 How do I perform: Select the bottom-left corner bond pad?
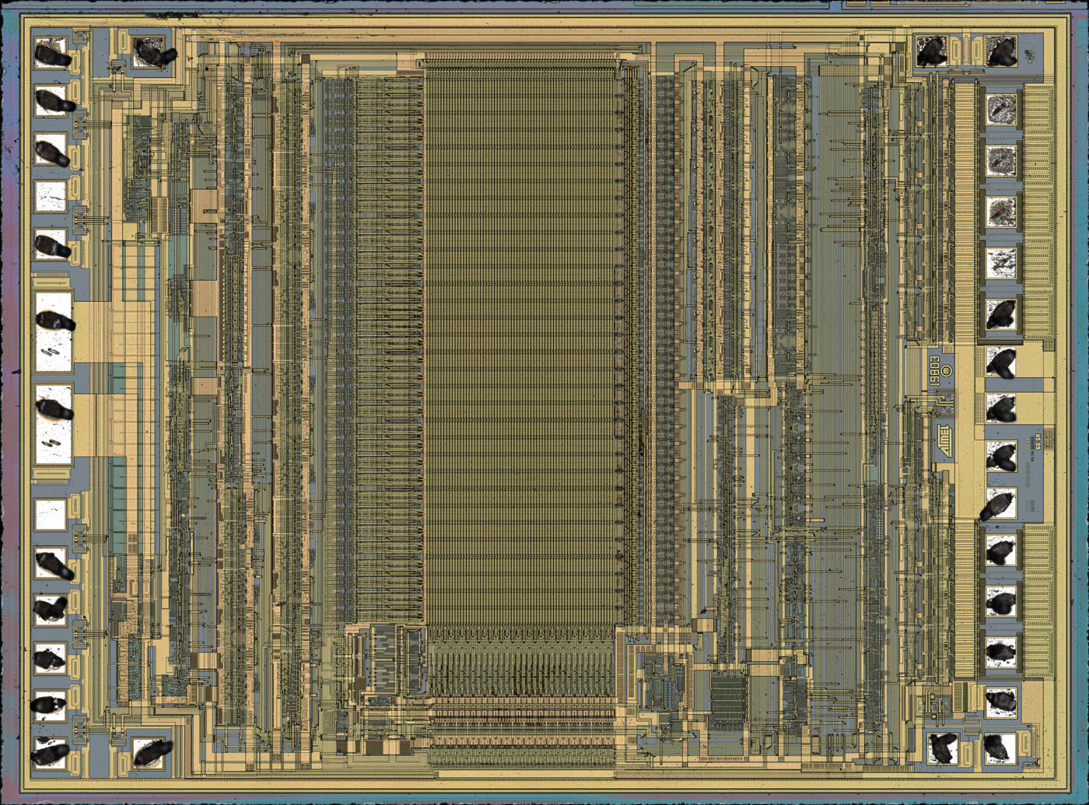click(51, 751)
